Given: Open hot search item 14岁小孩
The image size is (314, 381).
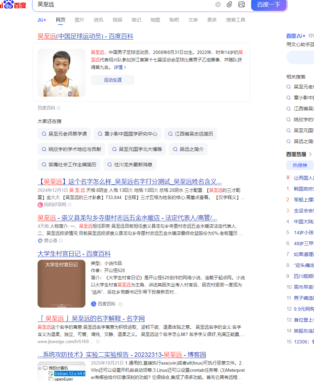Looking at the screenshot, I should point(303,232).
